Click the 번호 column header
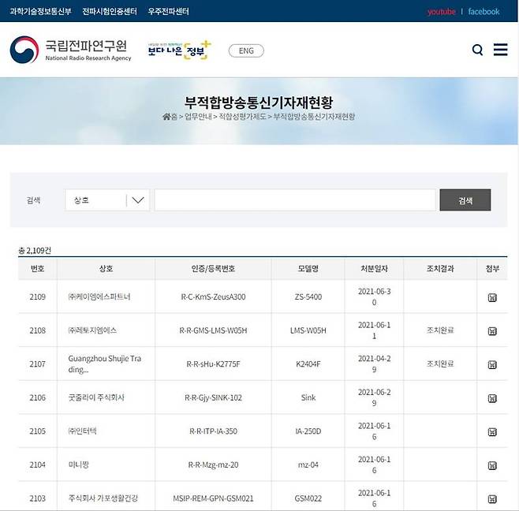The image size is (519, 511). 37,268
